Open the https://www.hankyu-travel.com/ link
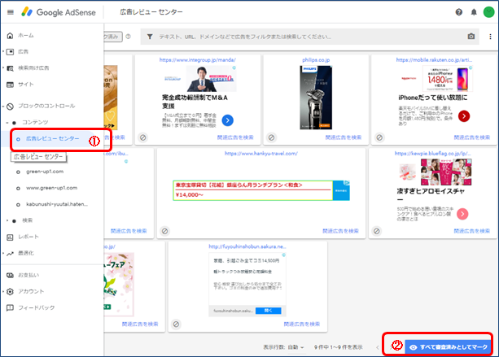This screenshot has width=499, height=357. [x=261, y=153]
